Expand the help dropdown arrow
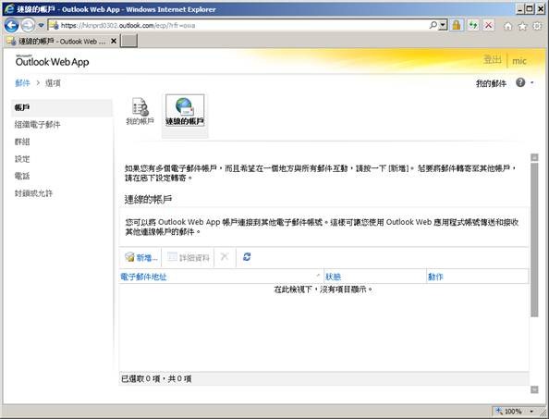 pos(532,83)
